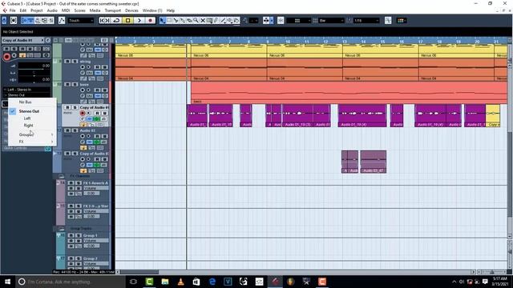The height and width of the screenshot is (288, 513).
Task: Collapse the Group Tracks folder
Action: click(x=61, y=229)
